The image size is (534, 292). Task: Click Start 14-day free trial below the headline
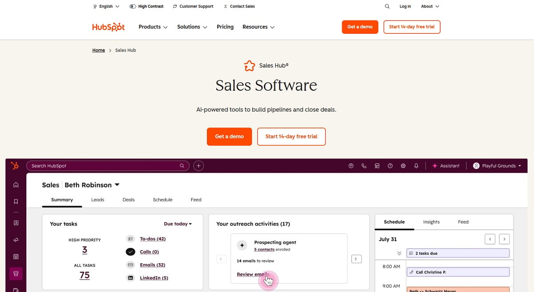291,136
